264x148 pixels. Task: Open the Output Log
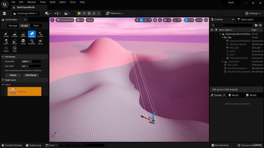pyautogui.click(x=33, y=145)
